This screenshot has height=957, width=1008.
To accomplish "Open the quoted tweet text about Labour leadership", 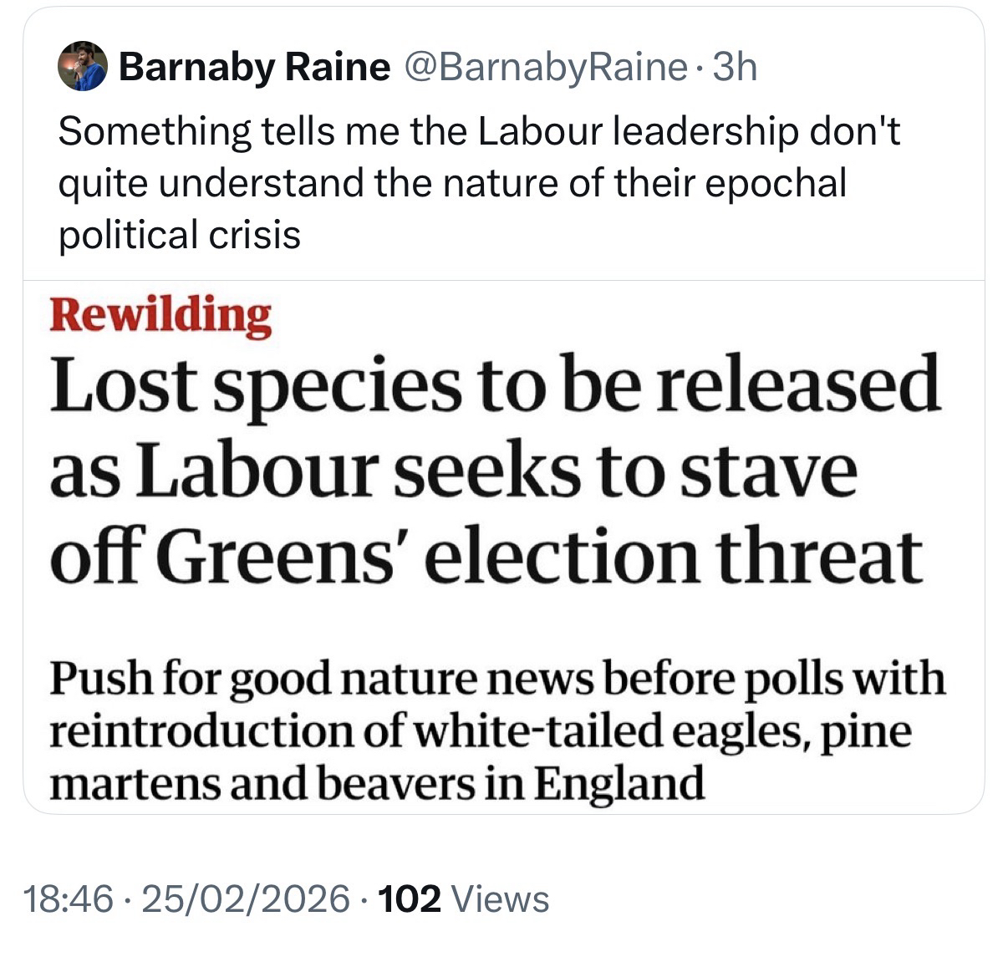I will click(478, 182).
